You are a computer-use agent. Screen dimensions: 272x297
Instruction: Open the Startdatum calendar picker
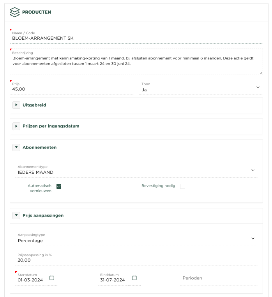click(x=52, y=278)
